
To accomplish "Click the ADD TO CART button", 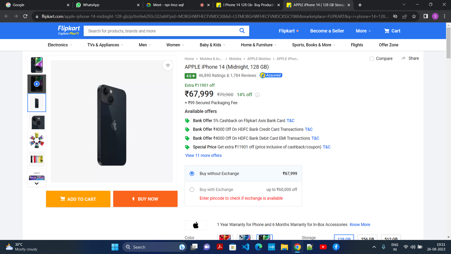I will pos(78,199).
